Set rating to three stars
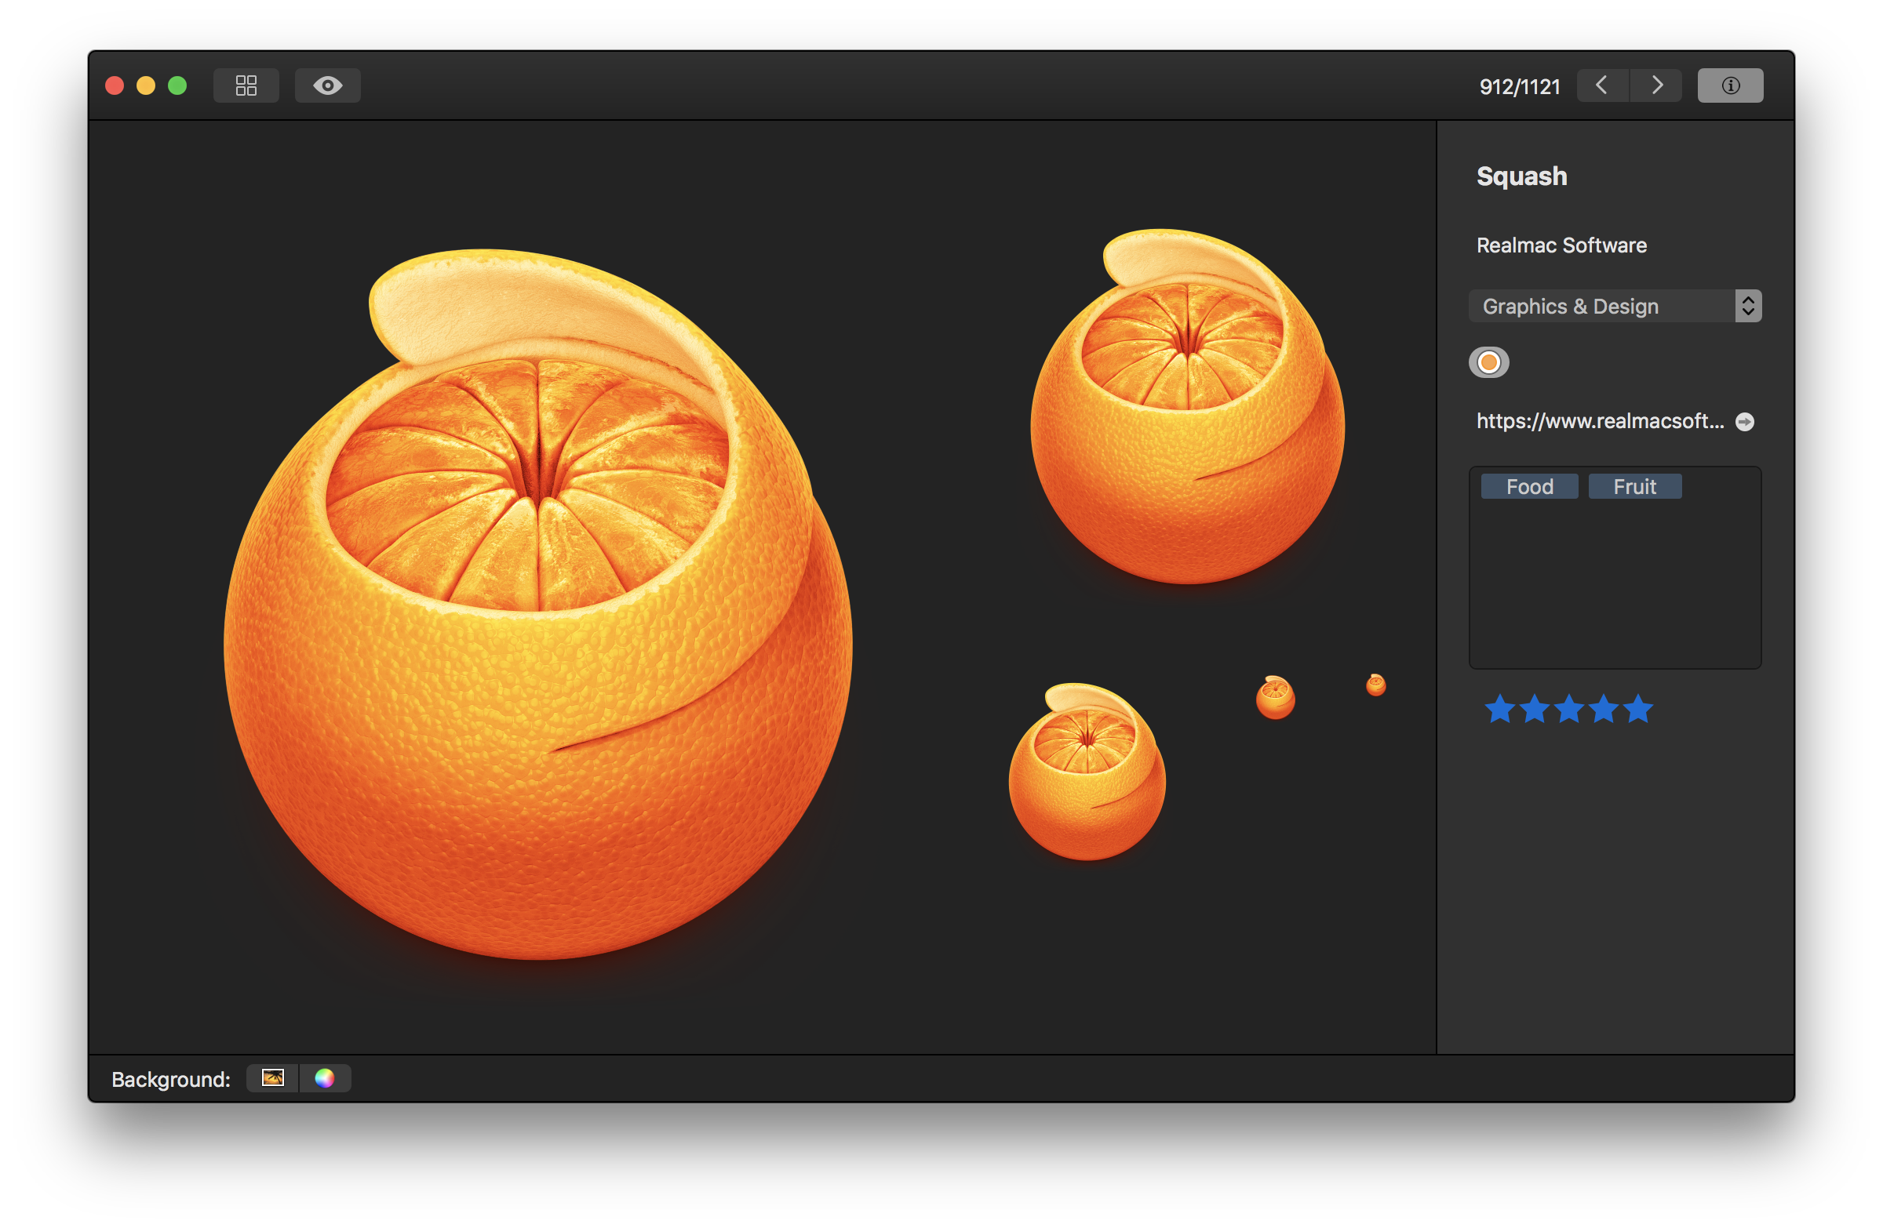This screenshot has height=1228, width=1883. click(1569, 710)
